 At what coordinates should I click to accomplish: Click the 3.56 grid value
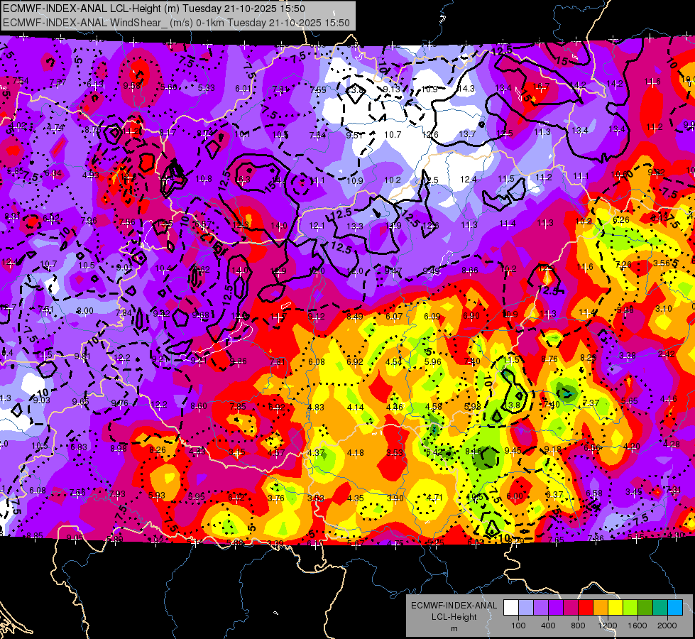[x=662, y=263]
